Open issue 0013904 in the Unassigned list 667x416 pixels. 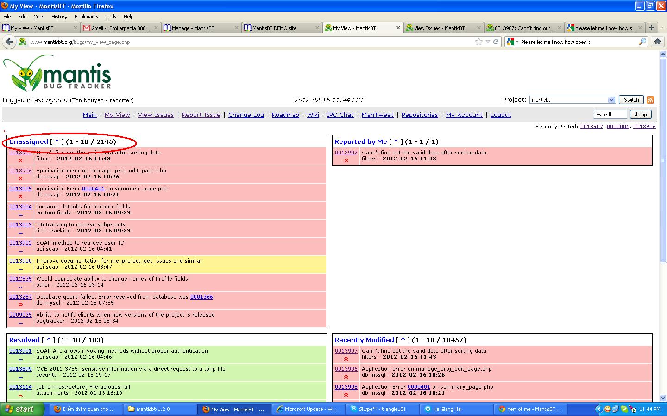coord(20,207)
